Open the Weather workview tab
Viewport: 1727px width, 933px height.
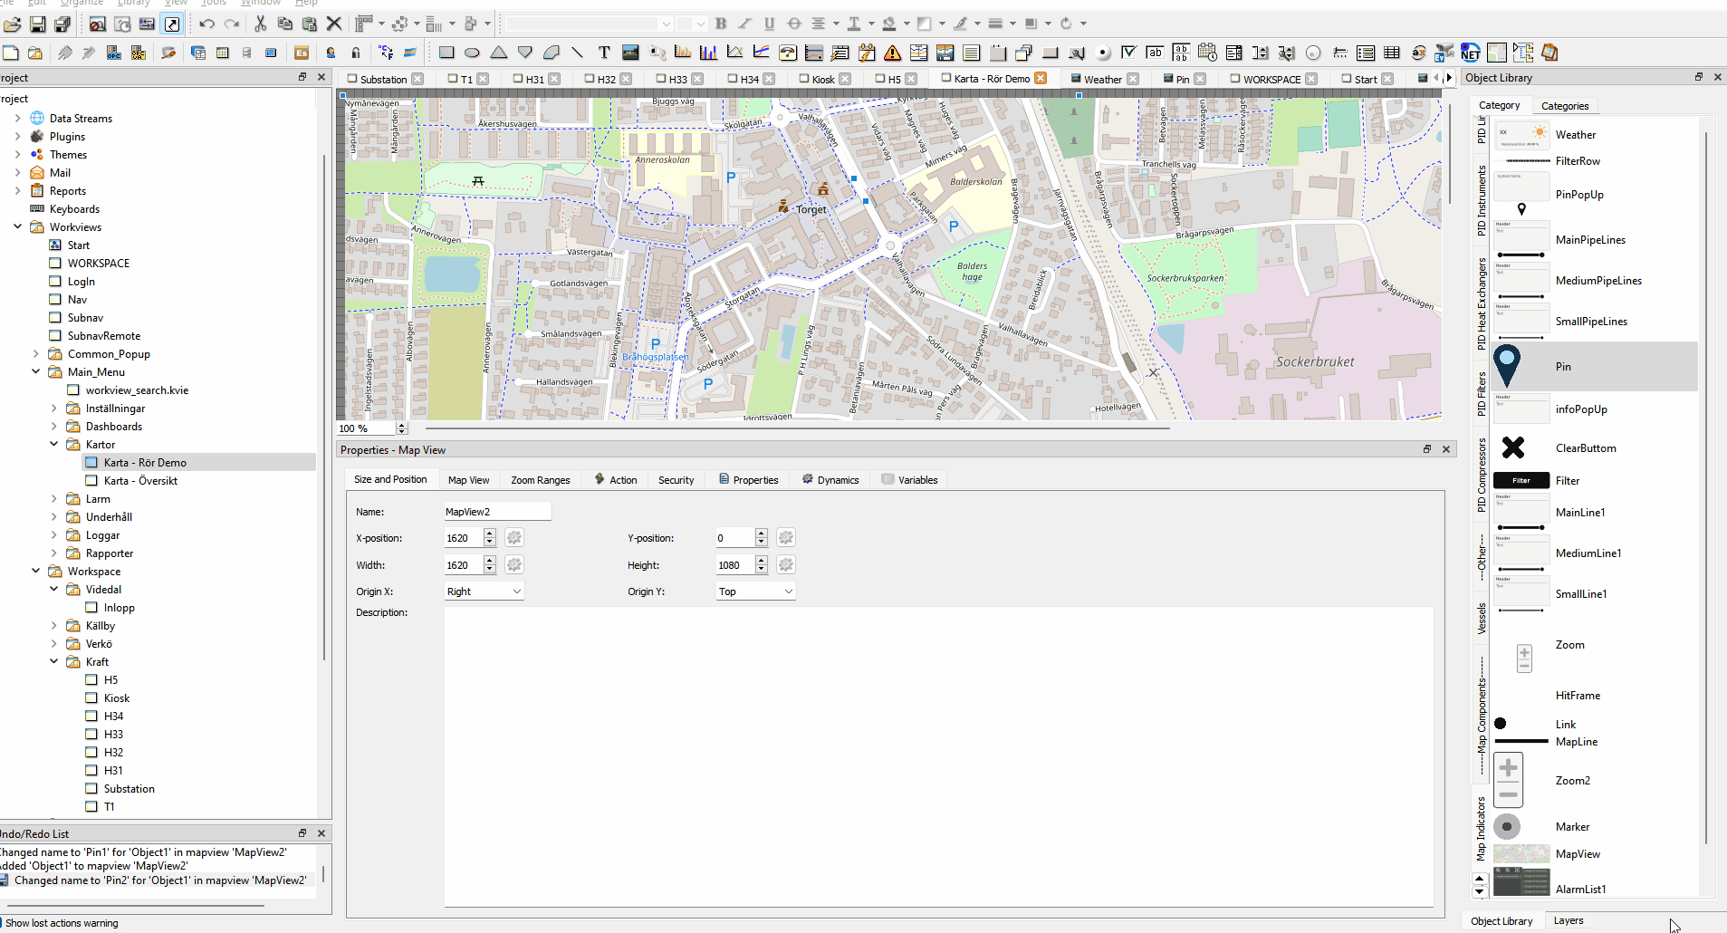[1102, 79]
